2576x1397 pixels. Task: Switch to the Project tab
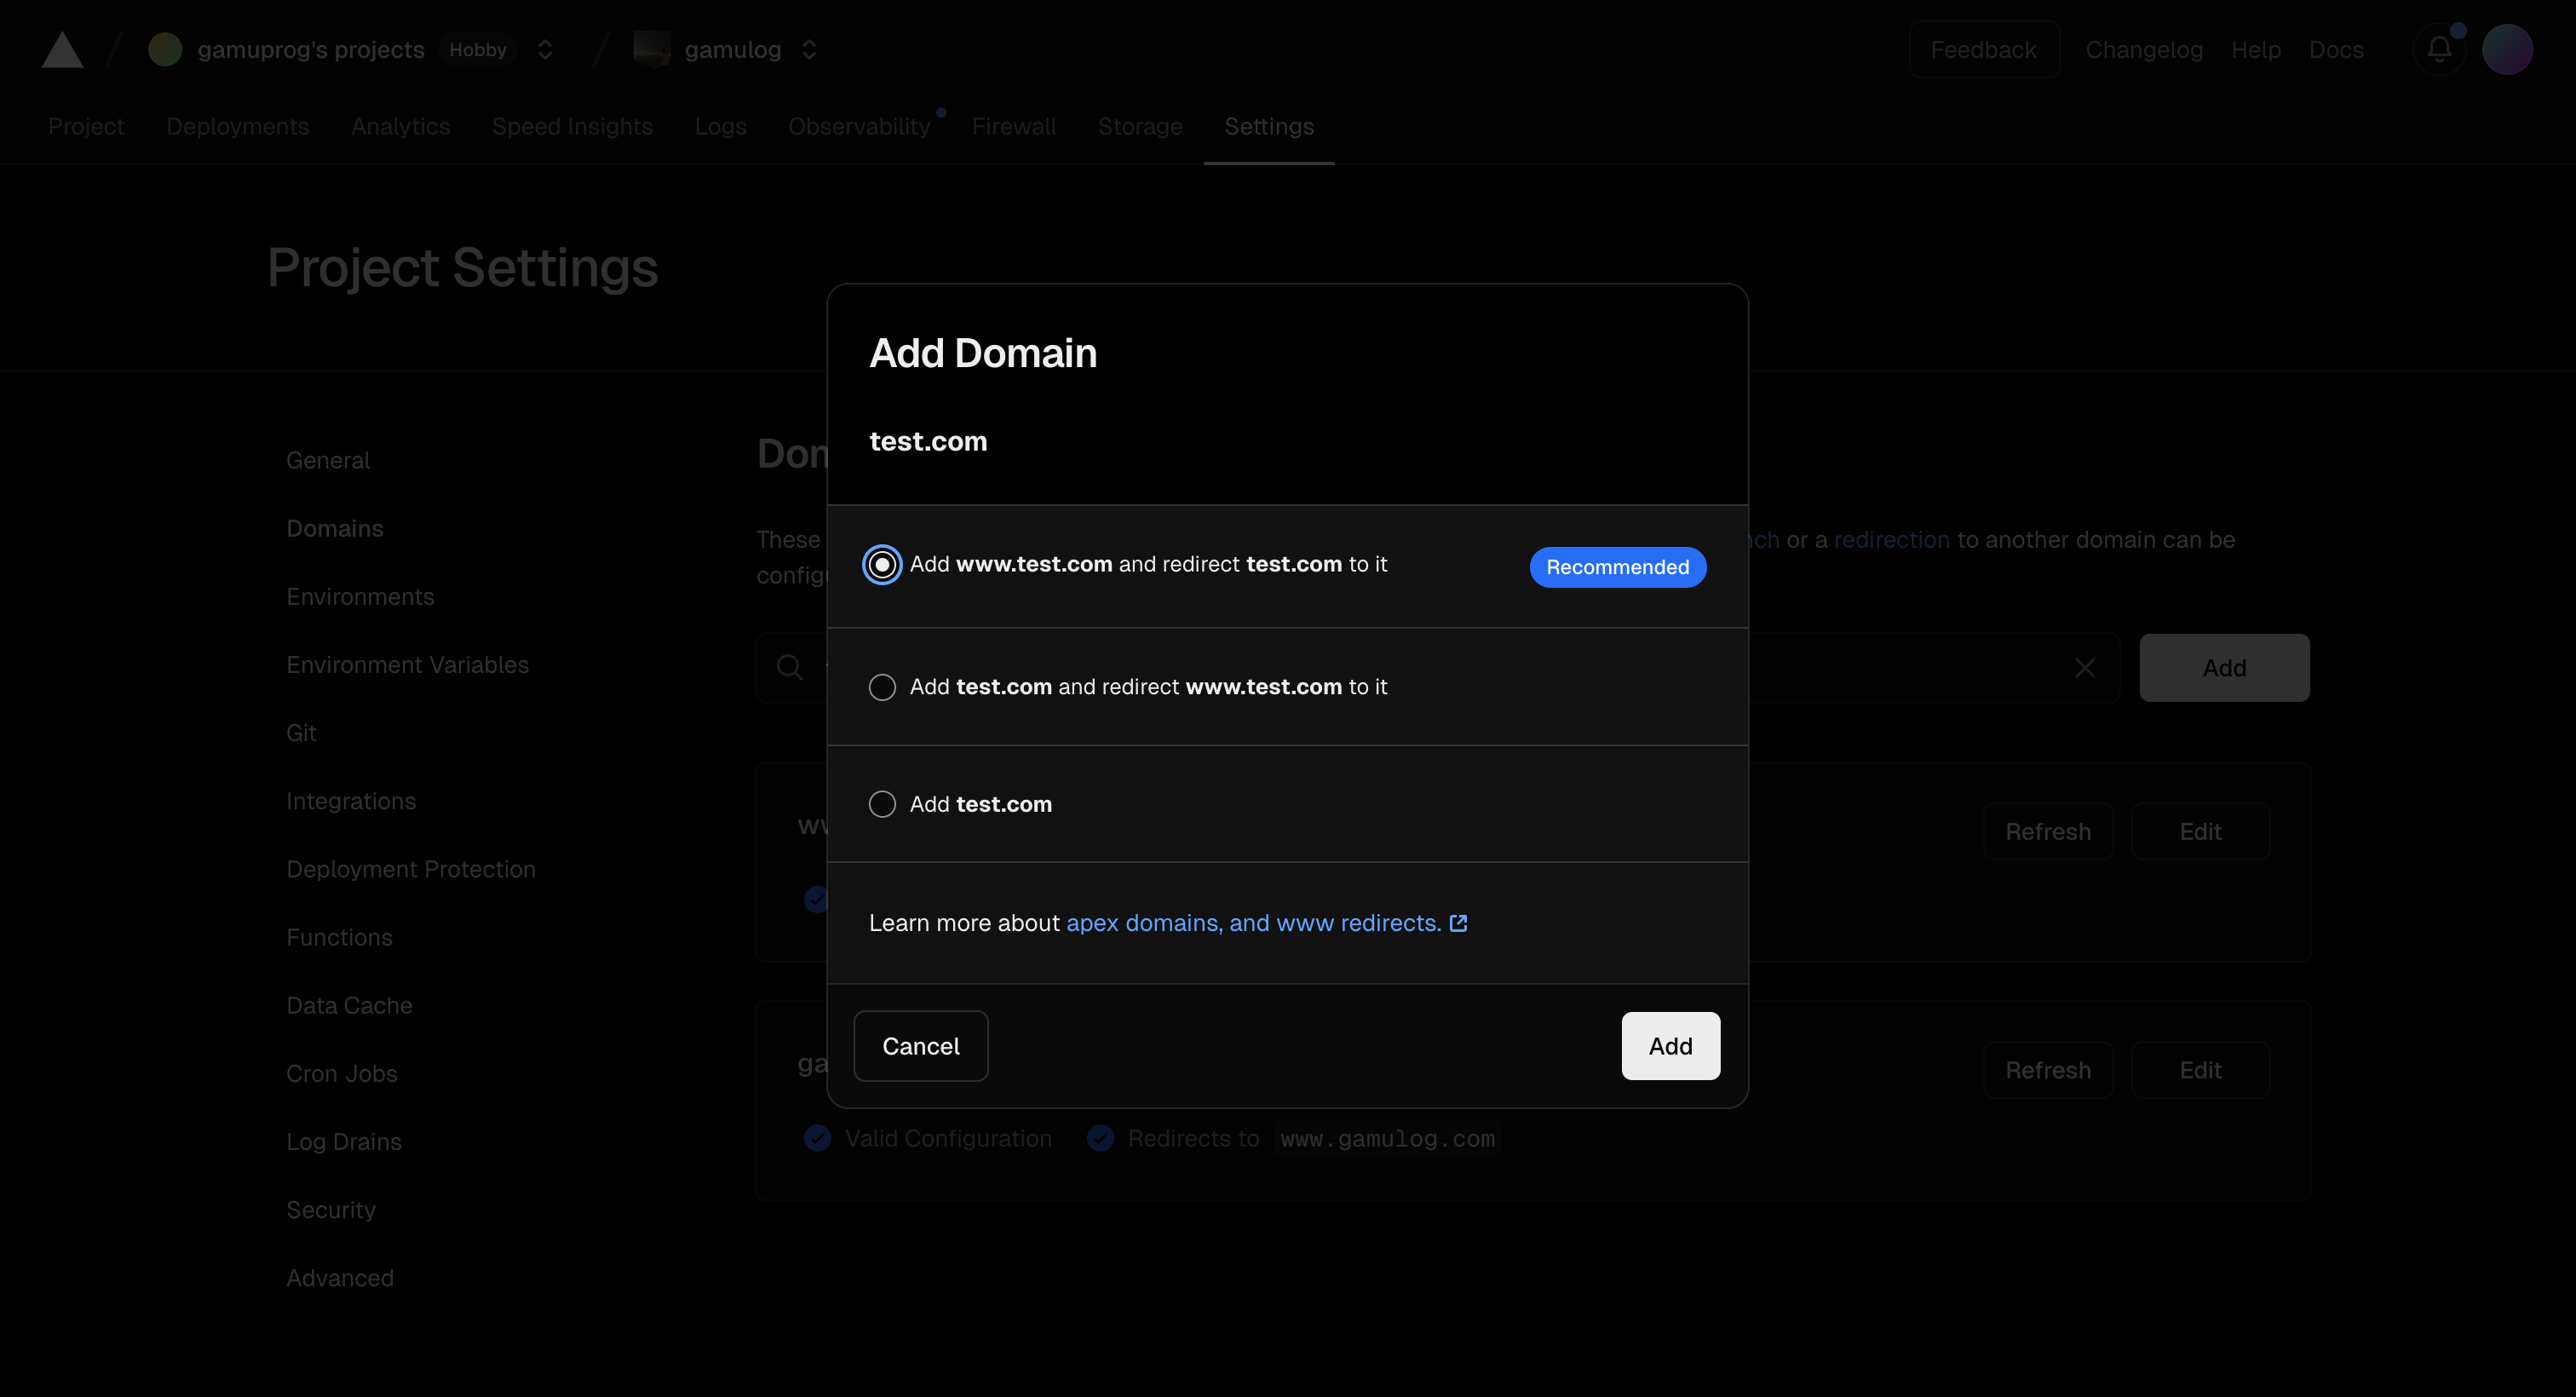86,126
